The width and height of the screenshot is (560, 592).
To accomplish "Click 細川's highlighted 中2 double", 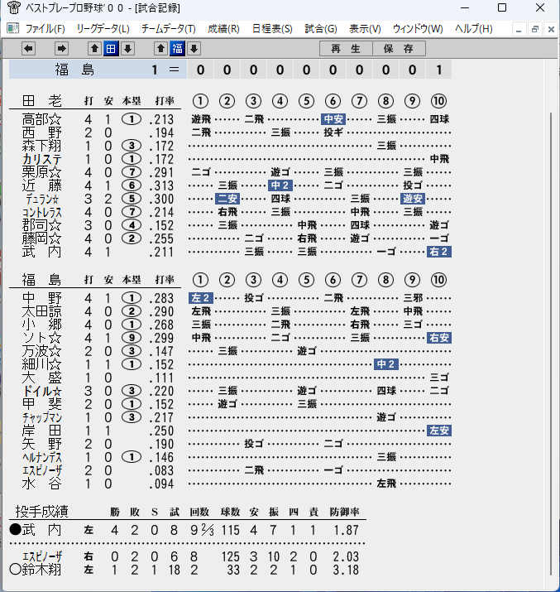I will tap(386, 364).
